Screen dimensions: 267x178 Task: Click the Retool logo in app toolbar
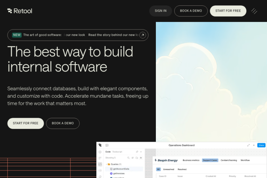coord(100,145)
